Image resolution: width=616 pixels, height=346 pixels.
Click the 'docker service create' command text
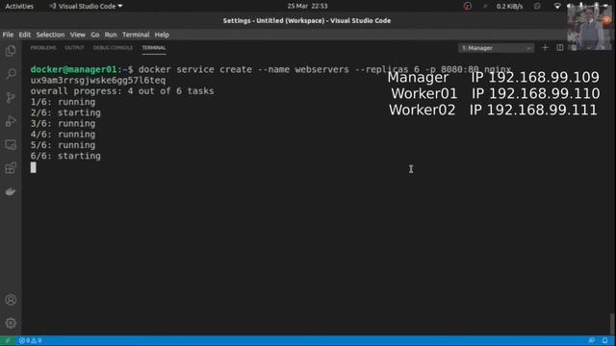(195, 69)
